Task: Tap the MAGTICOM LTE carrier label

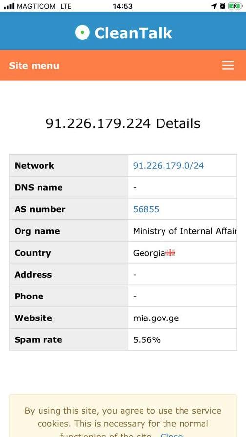Action: [44, 6]
